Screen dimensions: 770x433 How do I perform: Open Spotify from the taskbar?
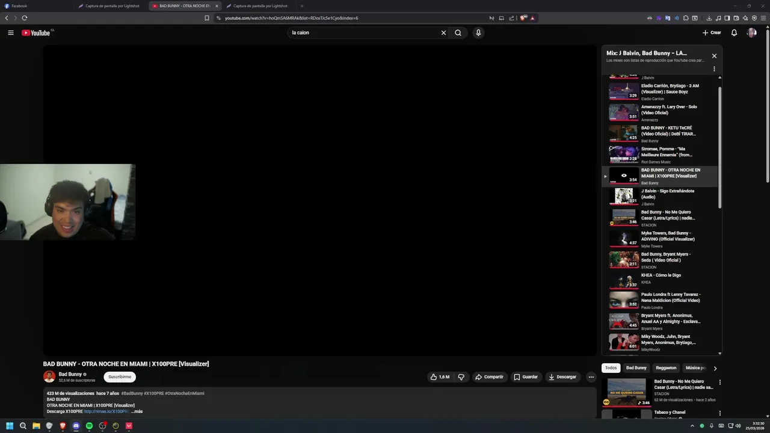coord(89,426)
